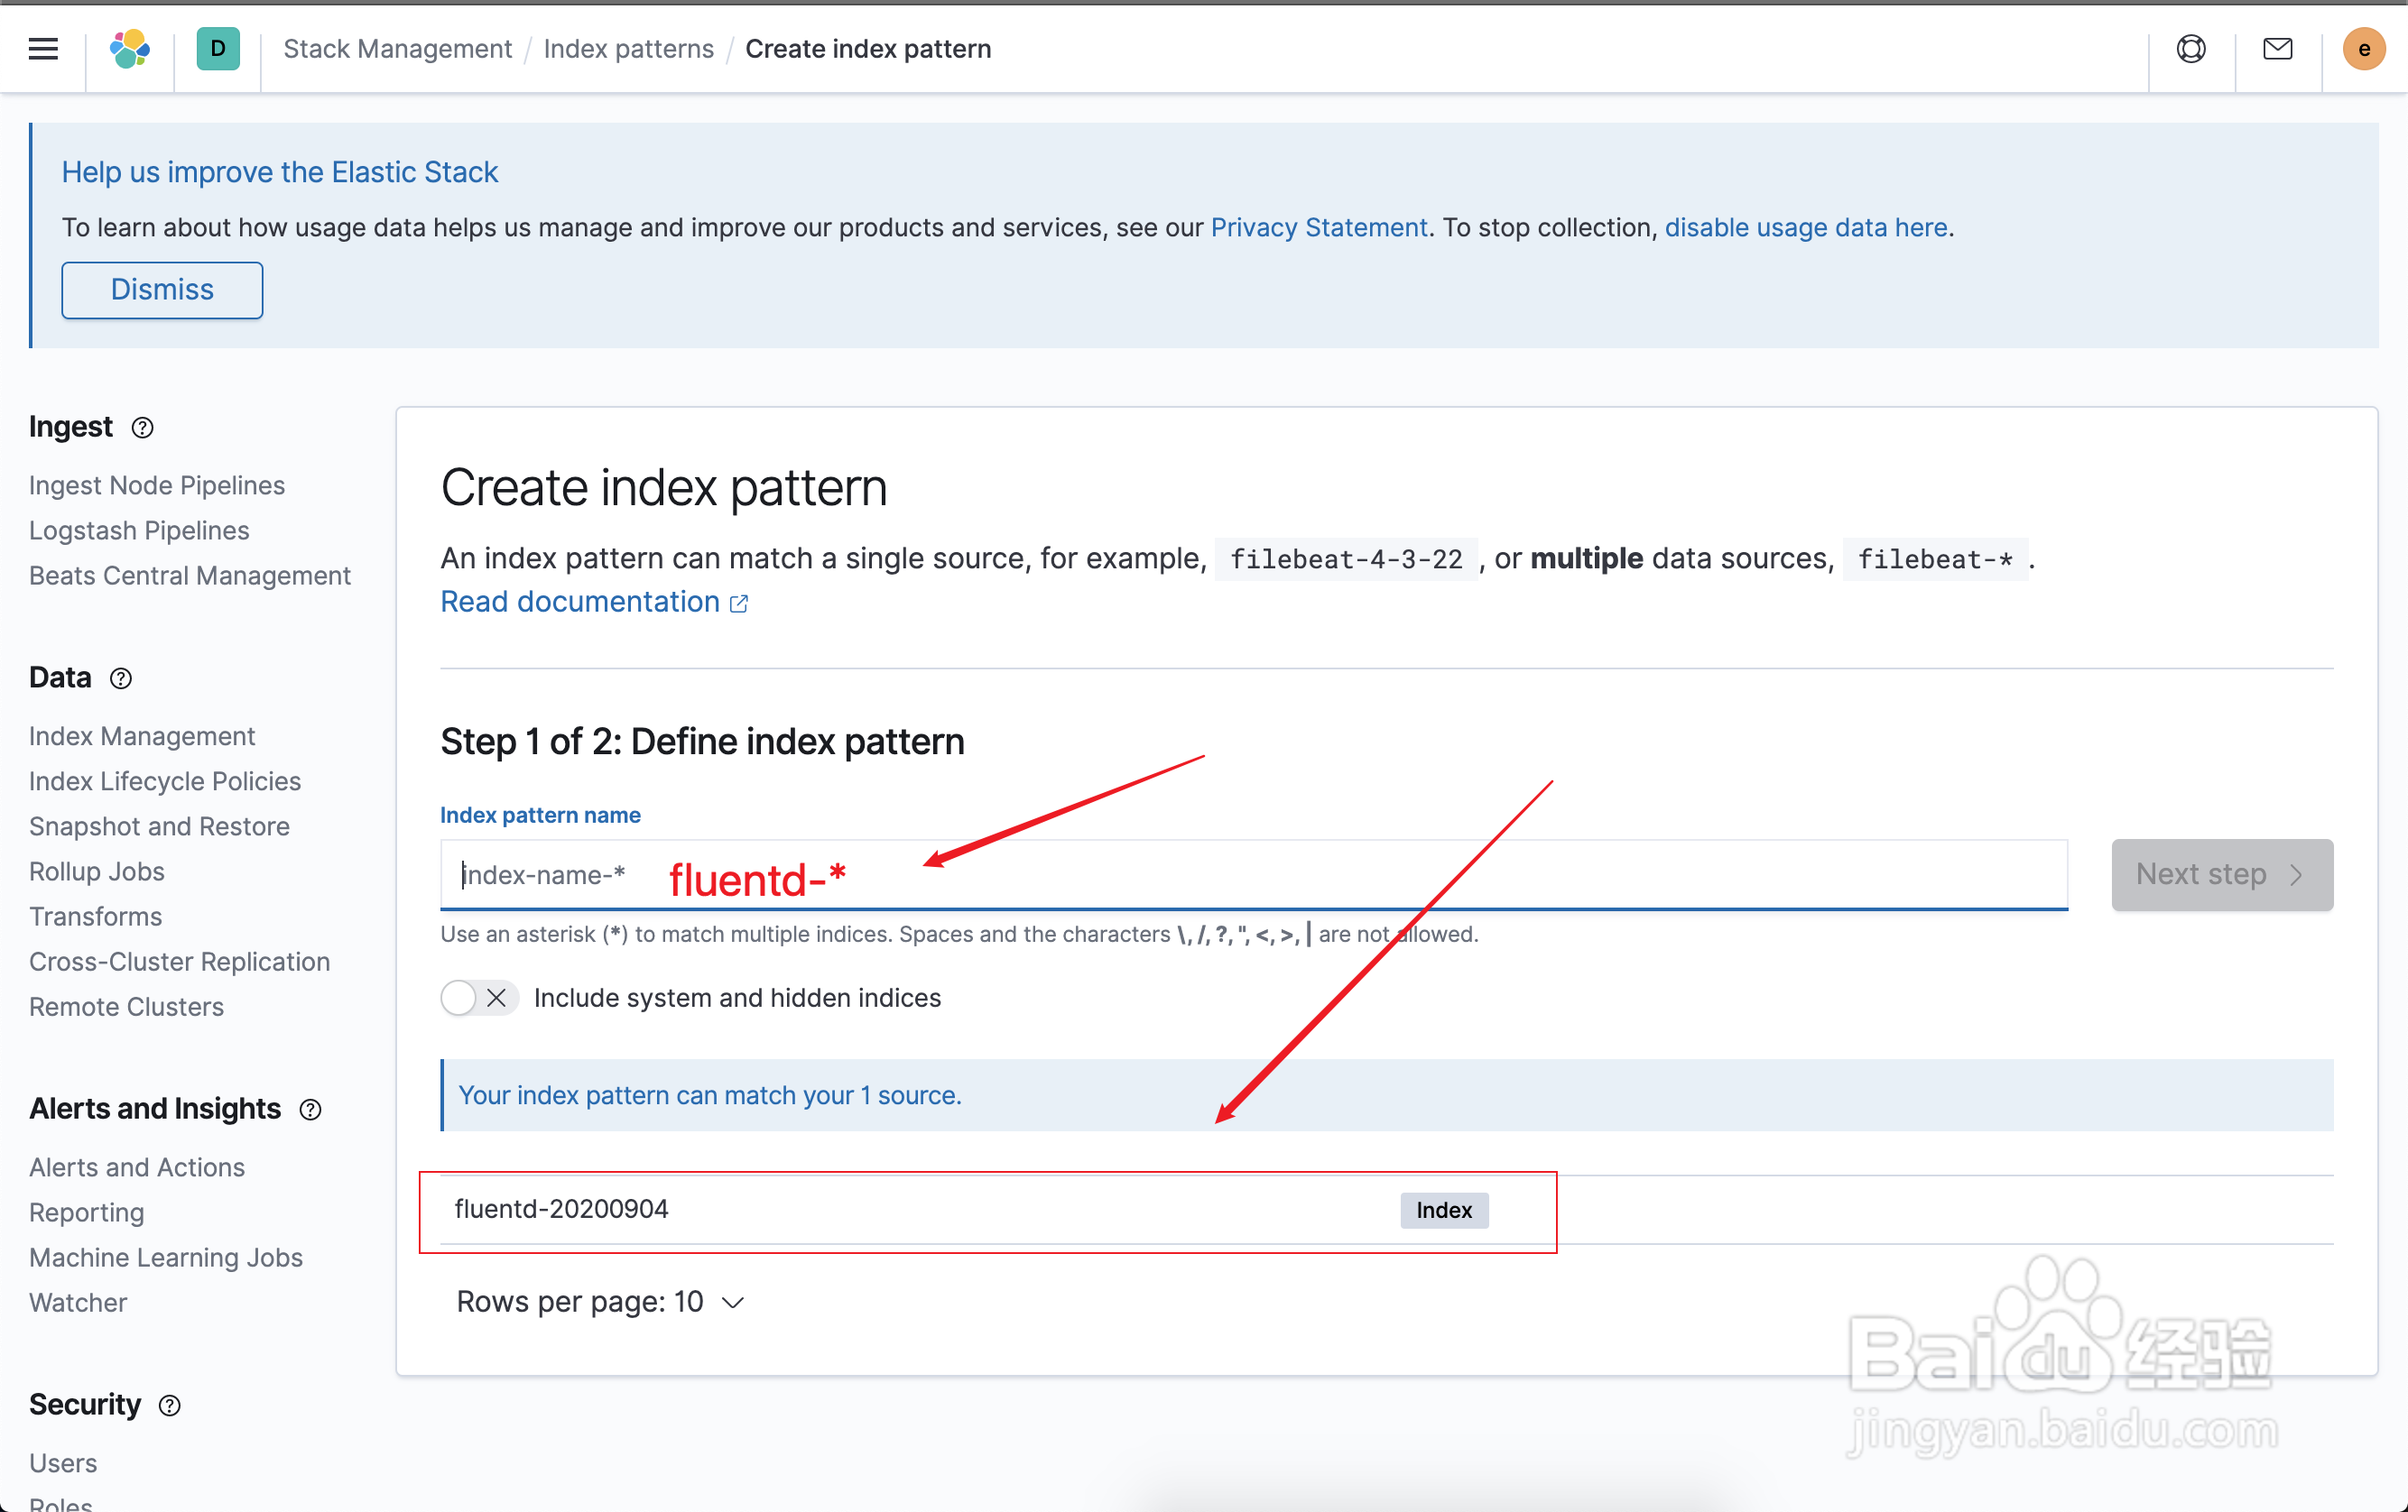Open the user account avatar
The image size is (2408, 1512).
click(2363, 49)
